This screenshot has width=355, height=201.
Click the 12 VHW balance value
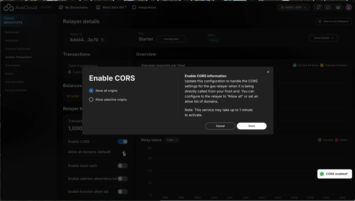73,96
